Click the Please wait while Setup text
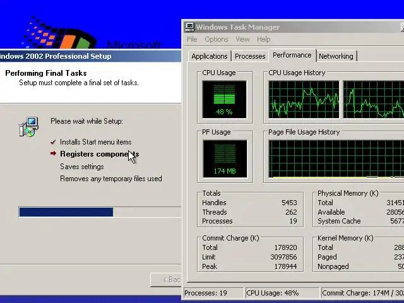This screenshot has width=404, height=303. (x=86, y=121)
